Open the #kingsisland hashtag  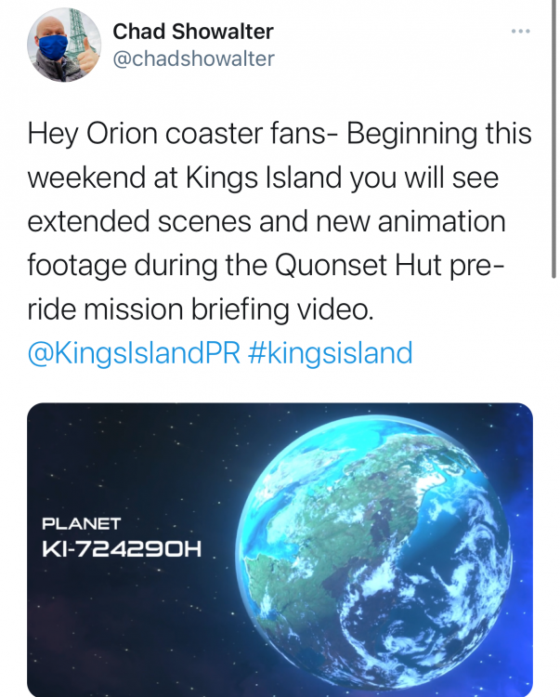331,353
